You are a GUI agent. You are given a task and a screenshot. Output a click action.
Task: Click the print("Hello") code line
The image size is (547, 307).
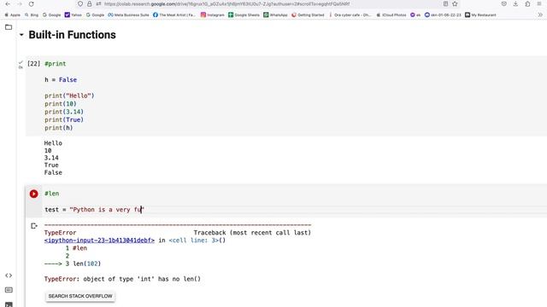tap(69, 96)
